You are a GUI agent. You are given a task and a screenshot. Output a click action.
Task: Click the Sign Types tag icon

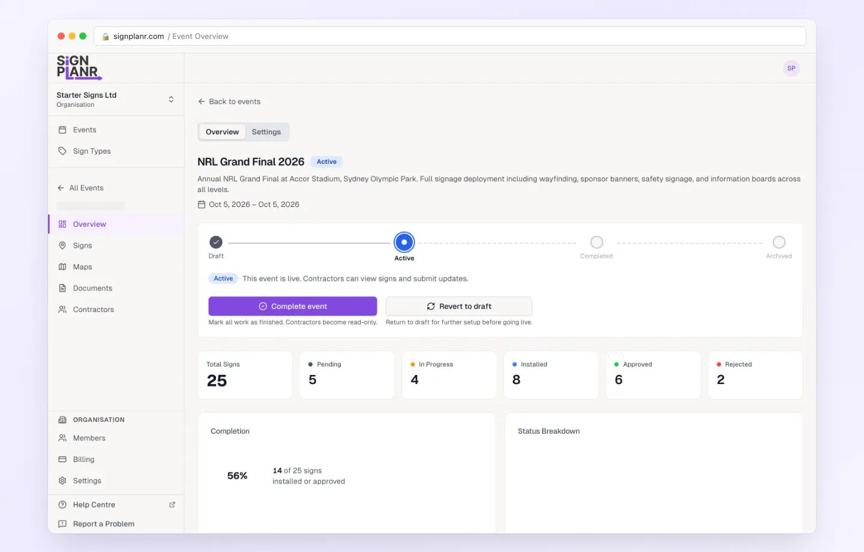(62, 151)
